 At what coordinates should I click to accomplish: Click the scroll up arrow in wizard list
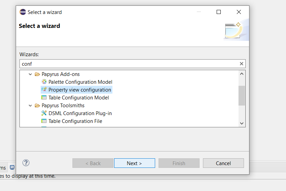click(242, 74)
